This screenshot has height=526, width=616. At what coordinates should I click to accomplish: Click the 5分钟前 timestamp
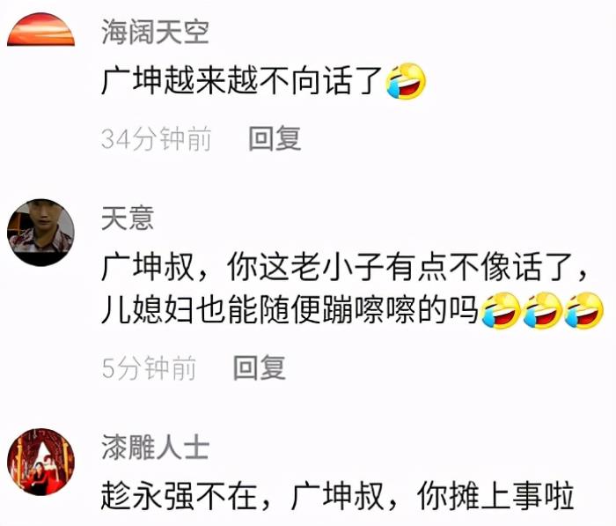149,367
